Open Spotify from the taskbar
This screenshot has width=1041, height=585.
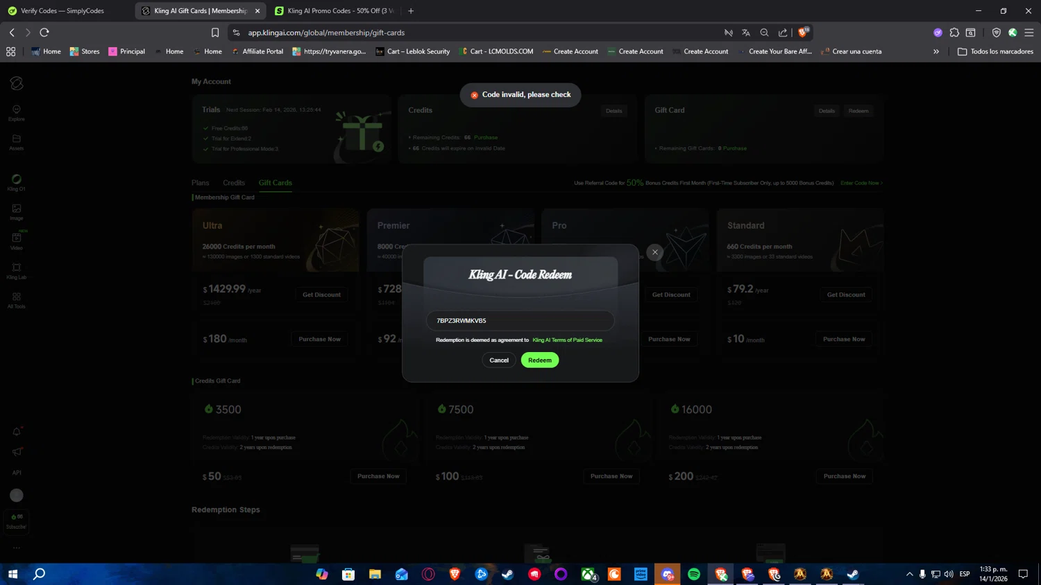pos(694,574)
